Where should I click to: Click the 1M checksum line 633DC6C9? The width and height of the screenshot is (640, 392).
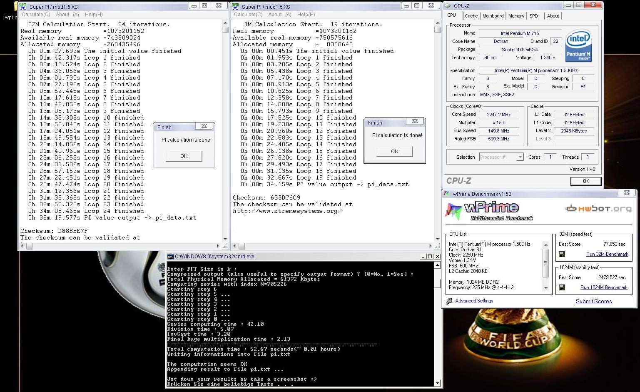tap(266, 197)
